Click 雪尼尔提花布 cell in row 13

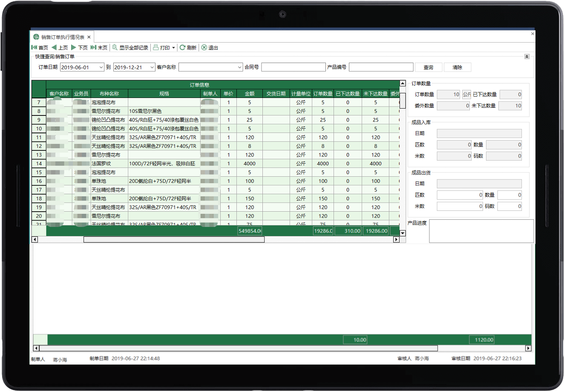pos(109,155)
